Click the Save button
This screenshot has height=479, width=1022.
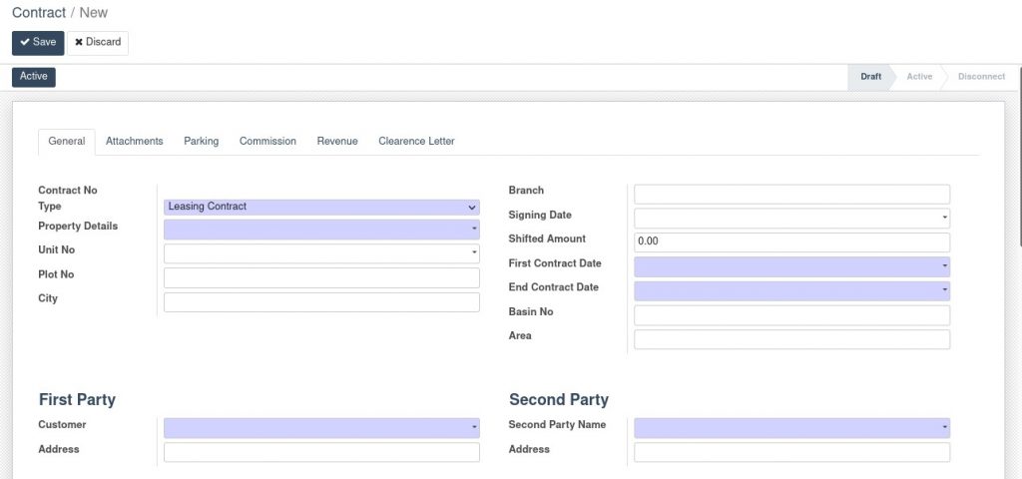38,42
